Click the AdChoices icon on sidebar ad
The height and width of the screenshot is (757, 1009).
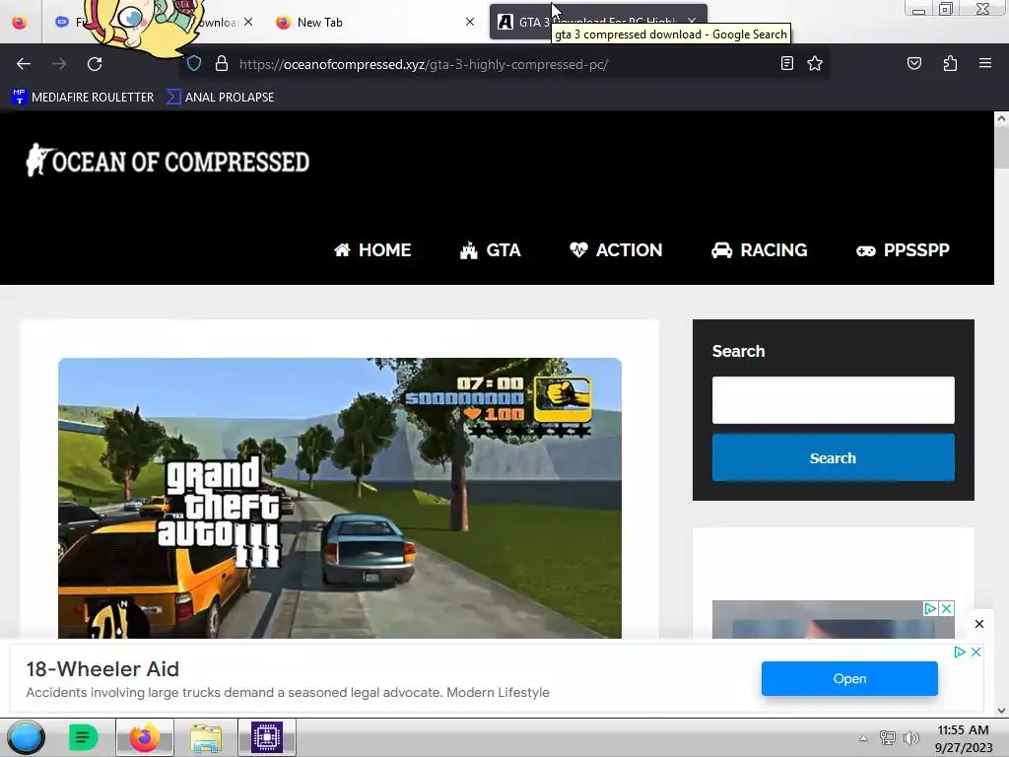tap(930, 608)
